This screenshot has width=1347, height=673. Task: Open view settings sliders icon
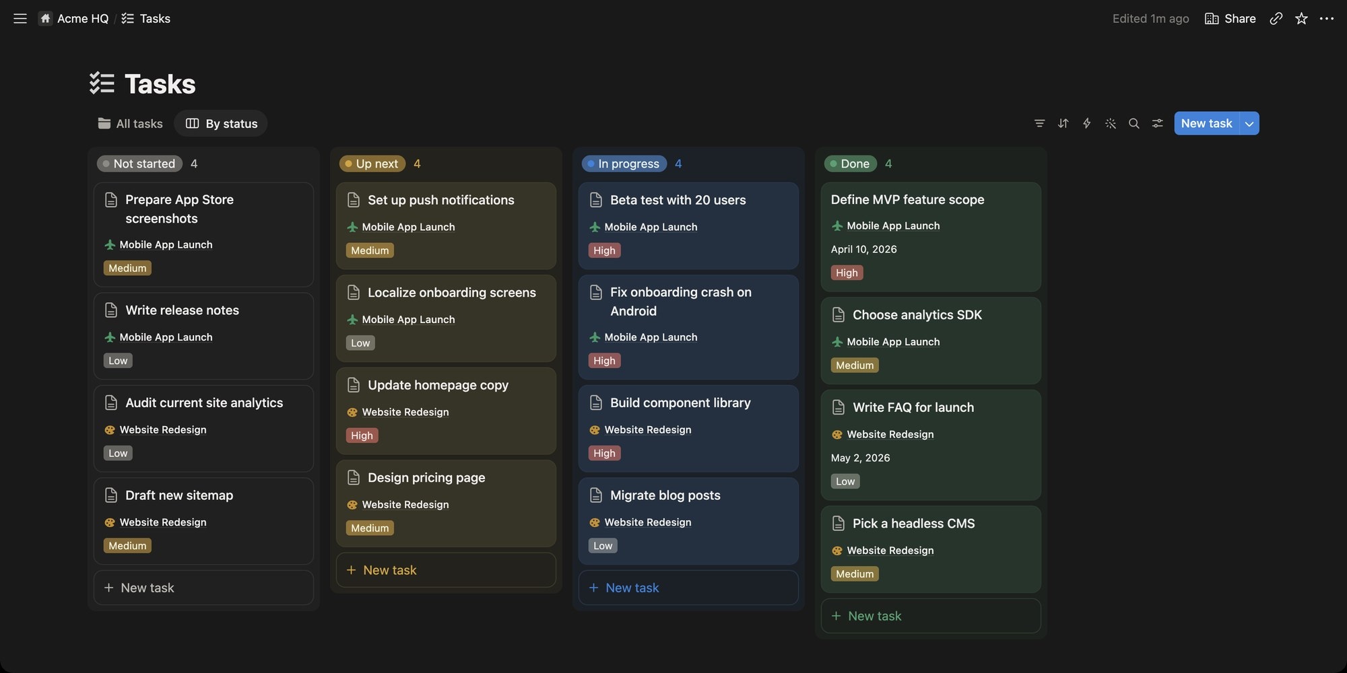click(x=1157, y=123)
